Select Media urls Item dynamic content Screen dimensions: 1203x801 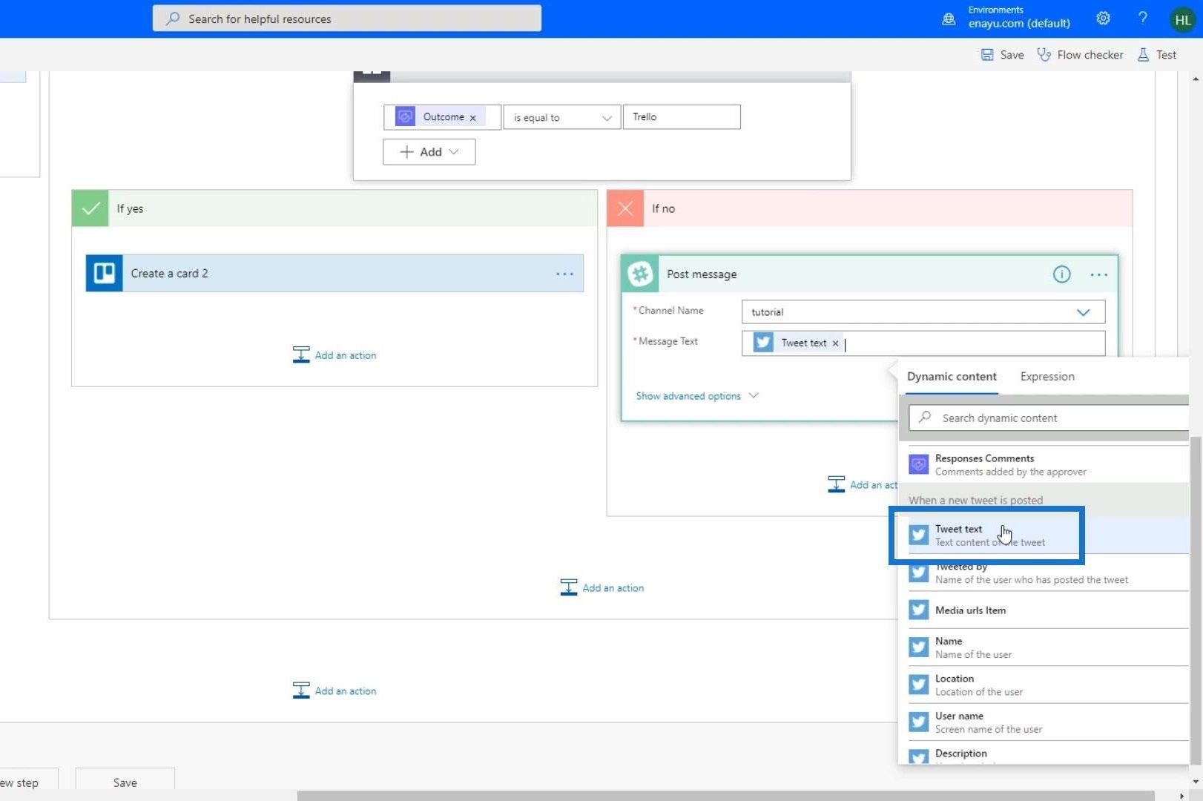pyautogui.click(x=1044, y=610)
